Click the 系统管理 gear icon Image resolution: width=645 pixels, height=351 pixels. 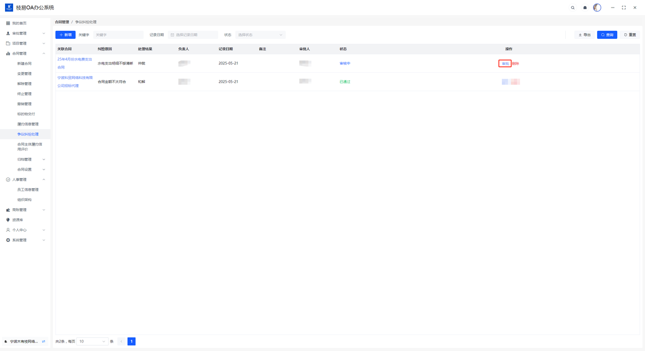pos(8,240)
